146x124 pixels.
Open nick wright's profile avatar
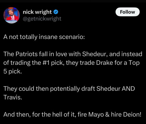(11, 15)
